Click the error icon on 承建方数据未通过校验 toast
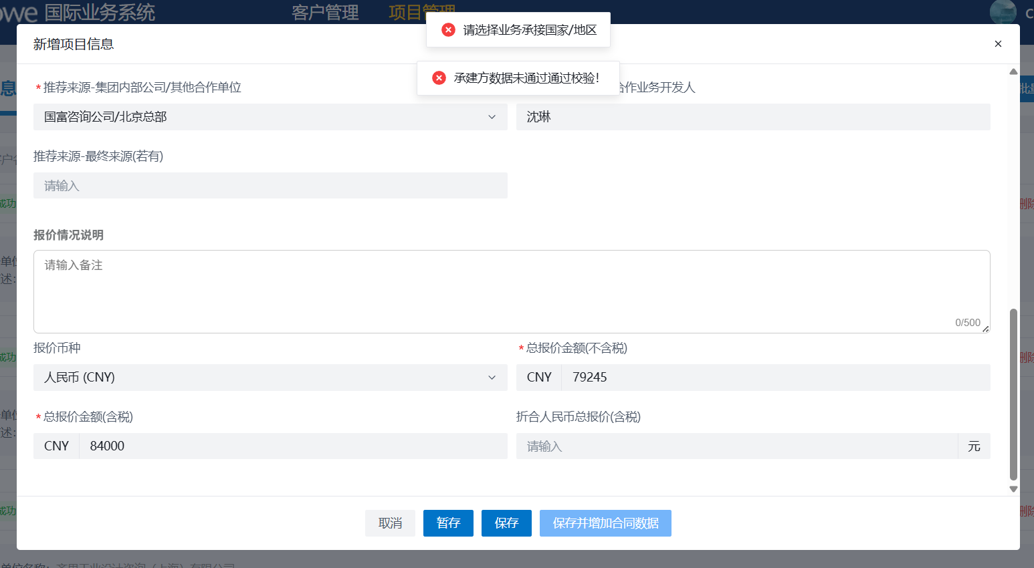 (439, 78)
